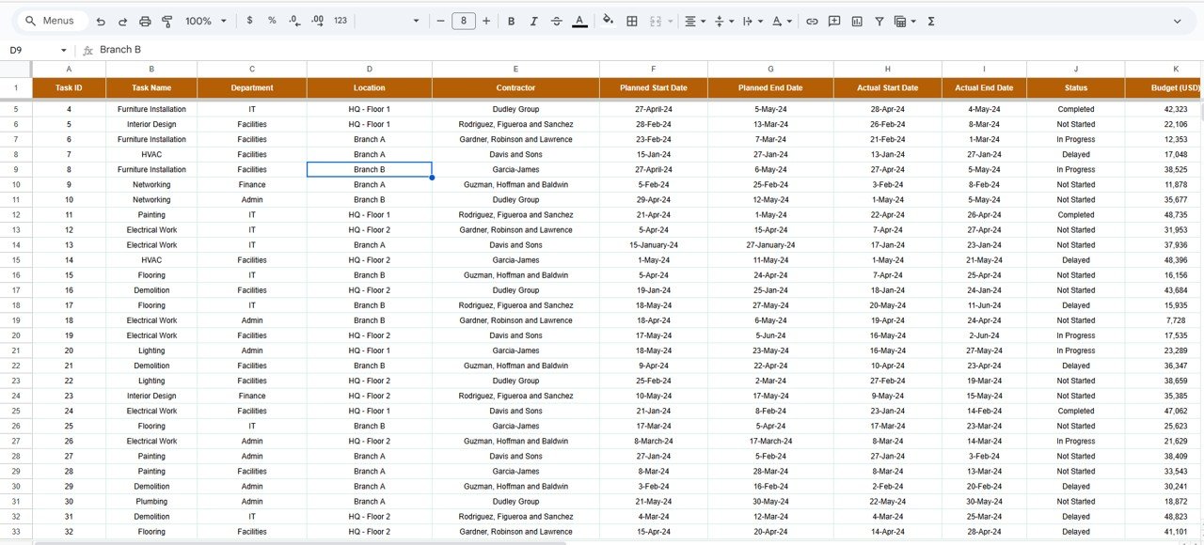Image resolution: width=1204 pixels, height=545 pixels.
Task: Open the fill color picker
Action: coord(608,21)
